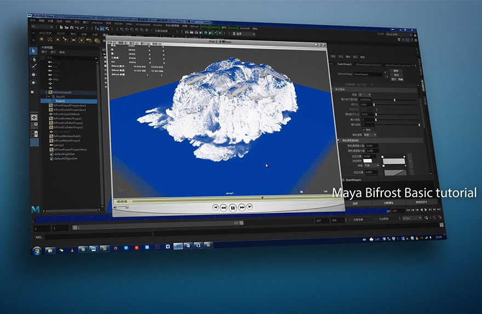The image size is (482, 314).
Task: Select bifrostLiquidProperties1 in outliner
Action: pos(70,105)
